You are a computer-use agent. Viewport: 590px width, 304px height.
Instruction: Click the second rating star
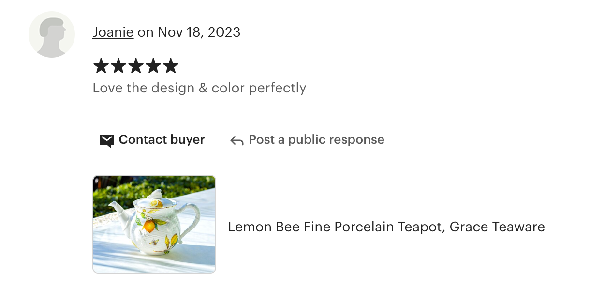pos(118,66)
